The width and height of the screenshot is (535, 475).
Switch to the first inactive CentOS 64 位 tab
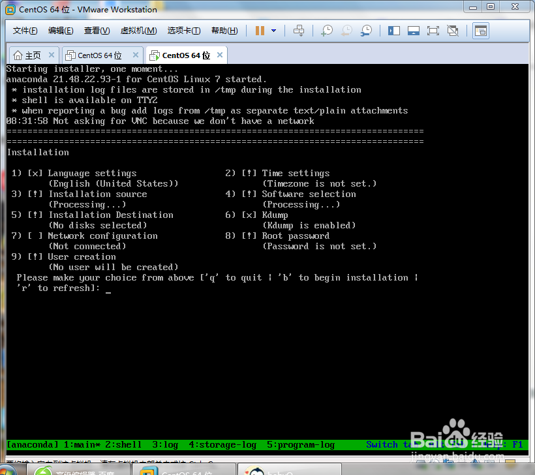99,55
